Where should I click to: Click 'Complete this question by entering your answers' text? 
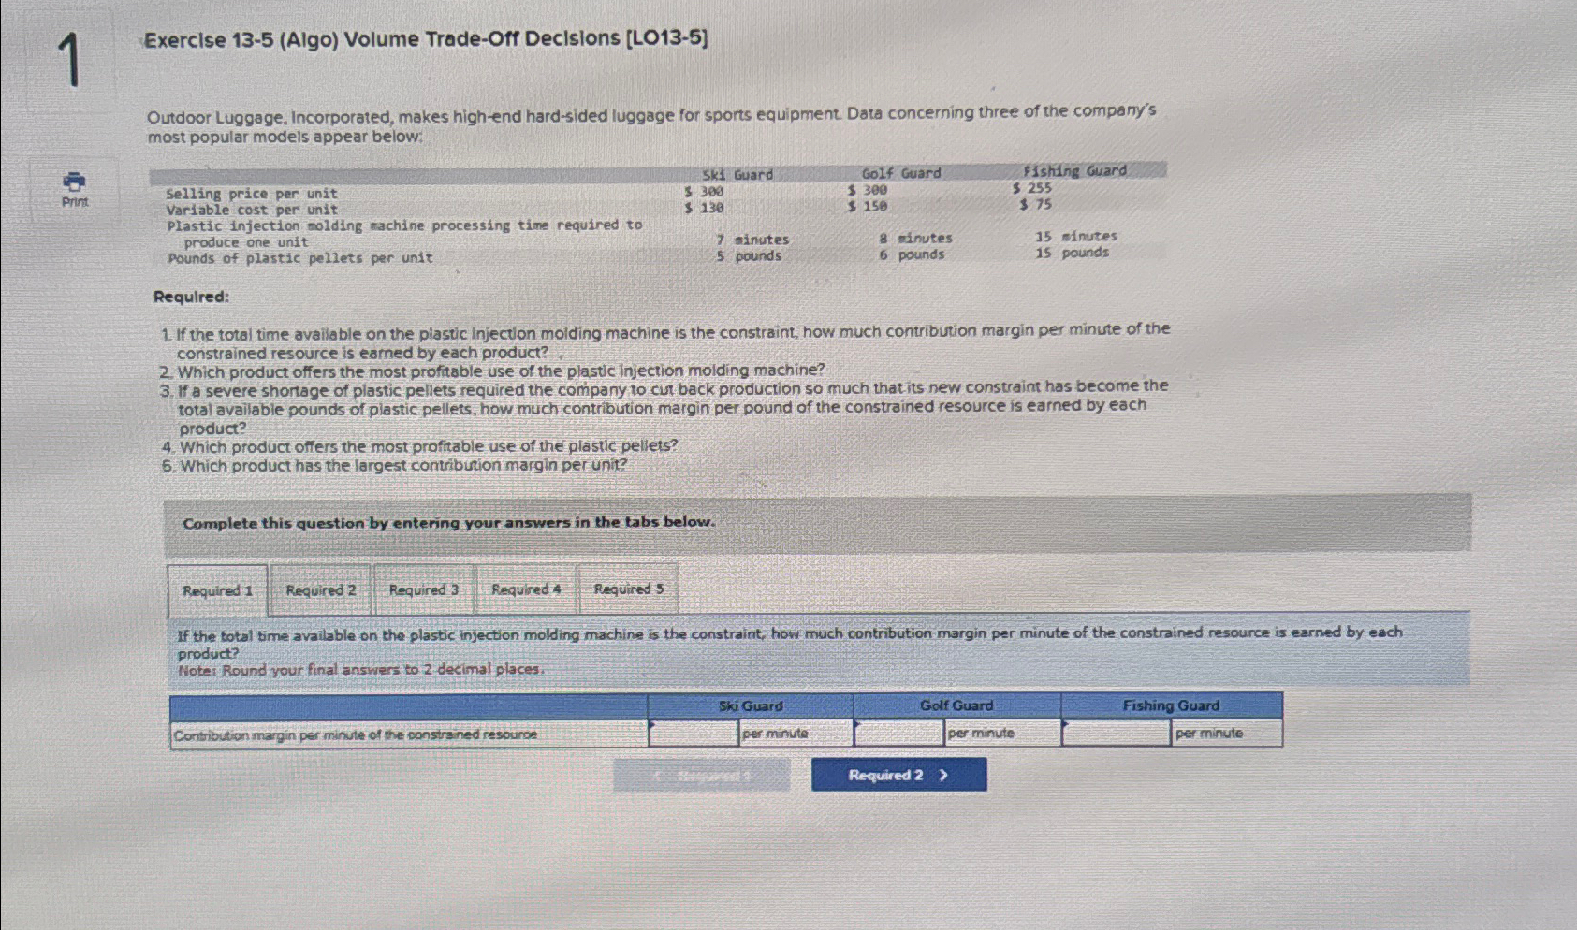[x=448, y=522]
